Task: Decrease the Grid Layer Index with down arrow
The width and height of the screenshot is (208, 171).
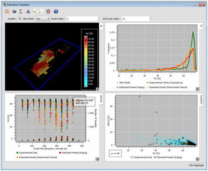Action: pos(151,20)
